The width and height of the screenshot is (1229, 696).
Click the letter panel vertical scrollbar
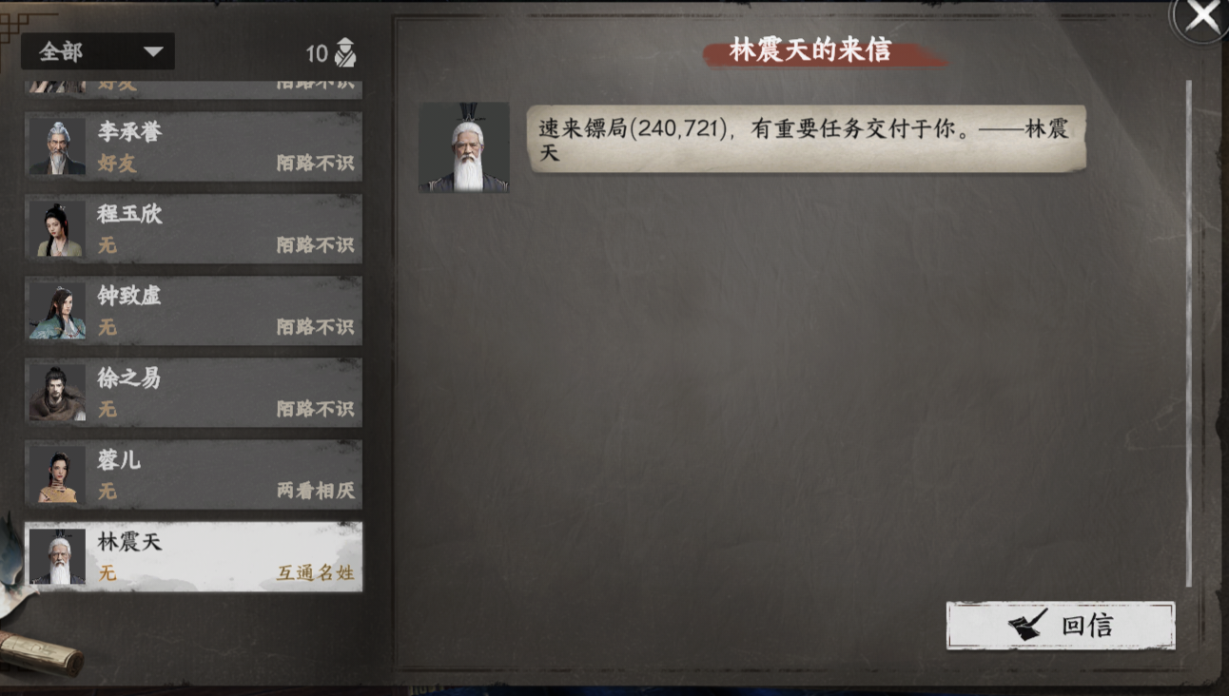point(1188,333)
